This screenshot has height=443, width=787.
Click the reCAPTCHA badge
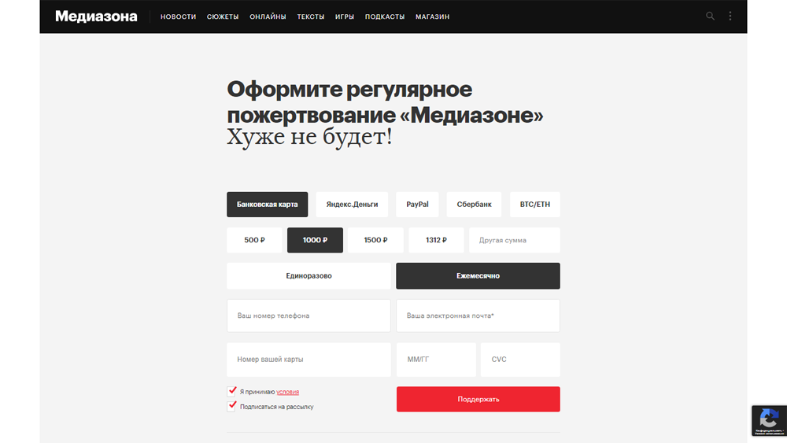click(x=769, y=420)
